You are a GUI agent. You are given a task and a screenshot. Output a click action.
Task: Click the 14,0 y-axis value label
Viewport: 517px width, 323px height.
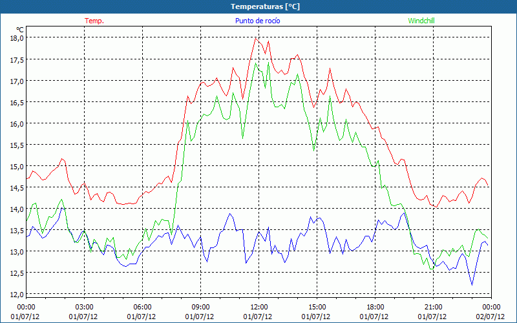pos(16,209)
